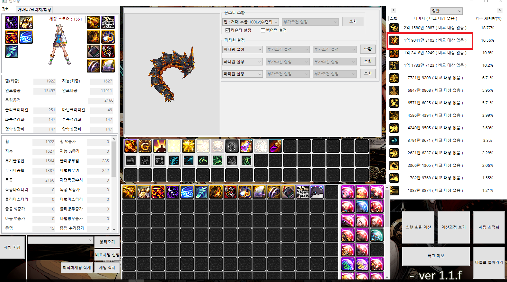Viewport: 507px width, 282px height.
Task: Enable the 백어택 설정 checkbox
Action: (x=263, y=30)
